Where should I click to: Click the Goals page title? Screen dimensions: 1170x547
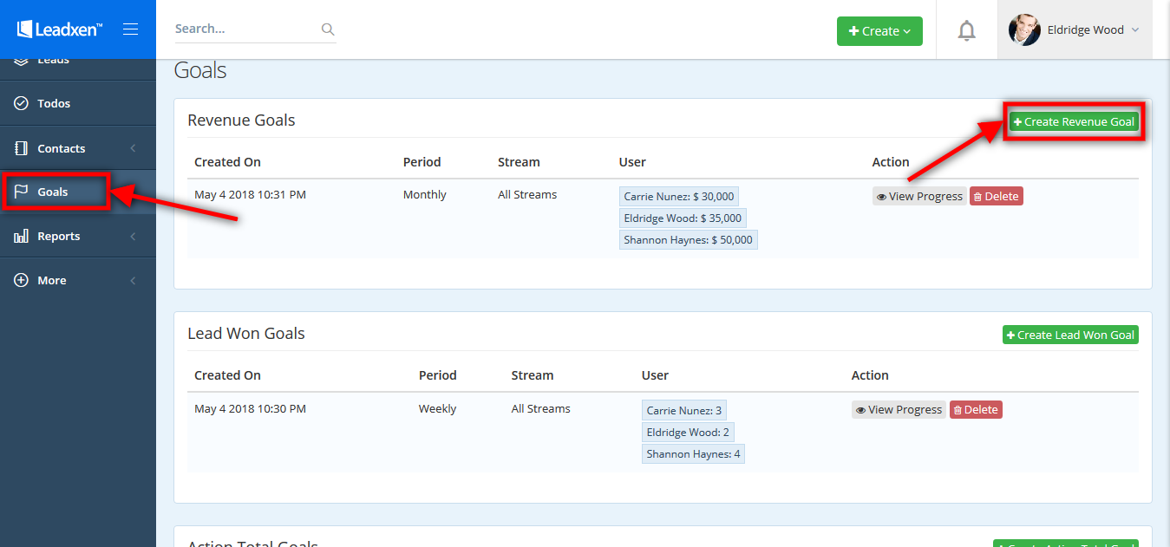click(x=200, y=70)
